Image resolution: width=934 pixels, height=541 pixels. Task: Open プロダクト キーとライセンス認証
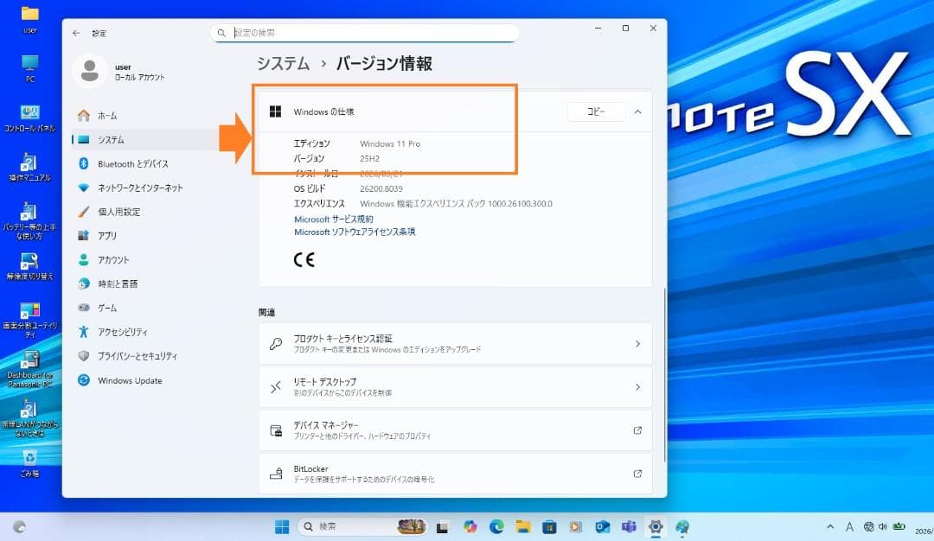point(456,343)
